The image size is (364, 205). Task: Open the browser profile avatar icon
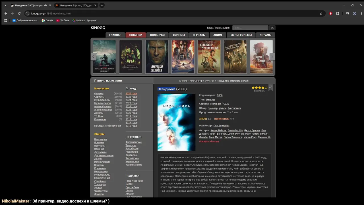(x=354, y=13)
